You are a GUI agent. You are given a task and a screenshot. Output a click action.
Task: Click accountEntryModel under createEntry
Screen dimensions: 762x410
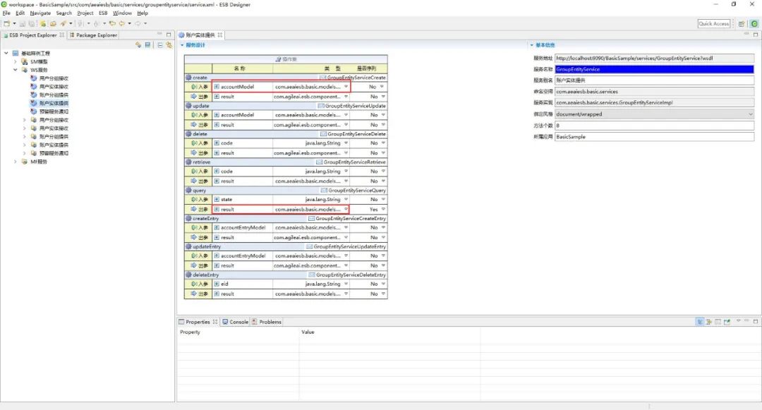point(243,228)
